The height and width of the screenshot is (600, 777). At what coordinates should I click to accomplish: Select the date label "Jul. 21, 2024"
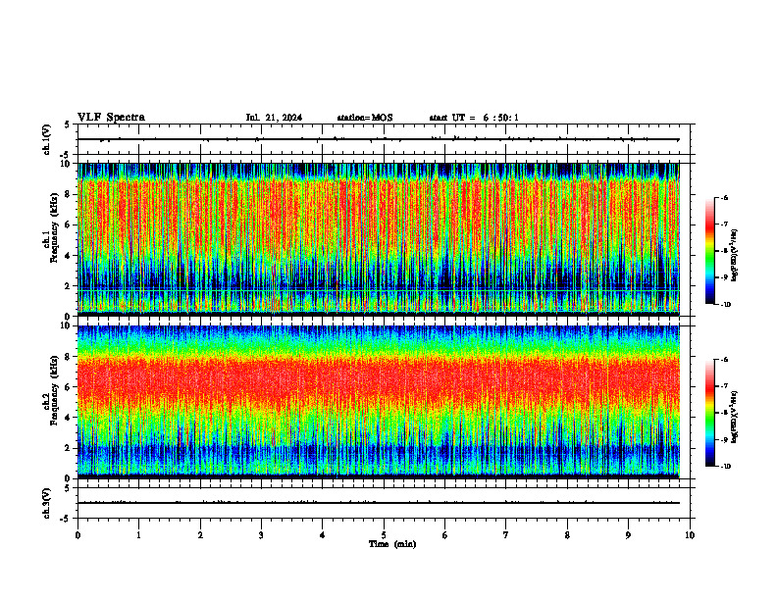(x=274, y=118)
